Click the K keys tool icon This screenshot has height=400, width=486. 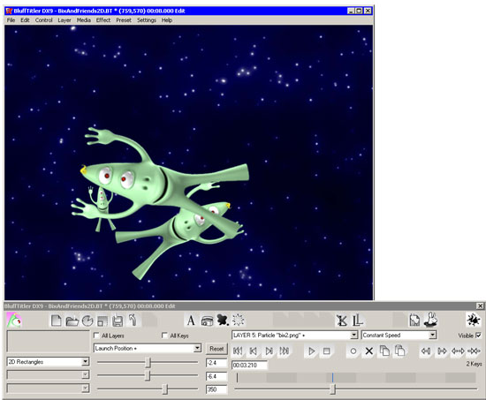tap(342, 321)
